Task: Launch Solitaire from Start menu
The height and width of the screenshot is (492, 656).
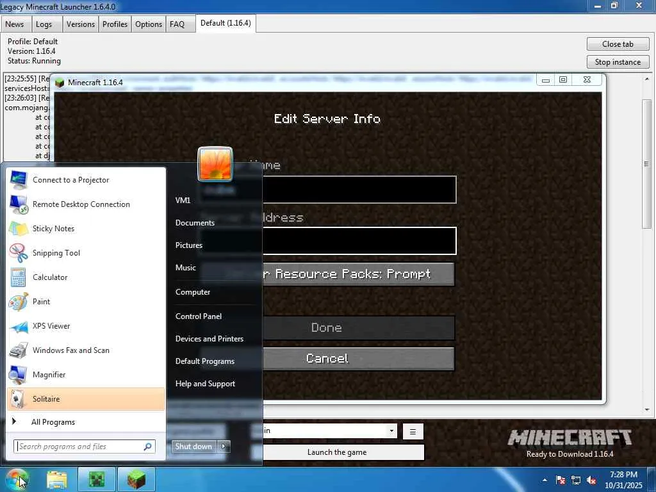Action: click(x=86, y=398)
